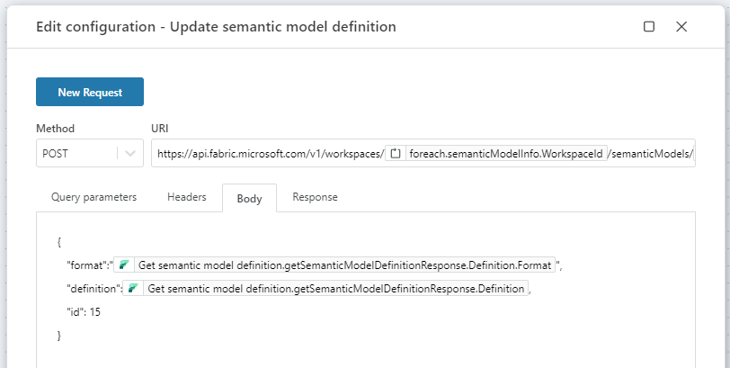
Task: Click the Fabric icon on Definition.Format token
Action: click(x=125, y=265)
